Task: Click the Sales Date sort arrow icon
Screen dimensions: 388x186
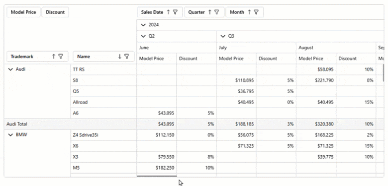Action: pyautogui.click(x=168, y=12)
